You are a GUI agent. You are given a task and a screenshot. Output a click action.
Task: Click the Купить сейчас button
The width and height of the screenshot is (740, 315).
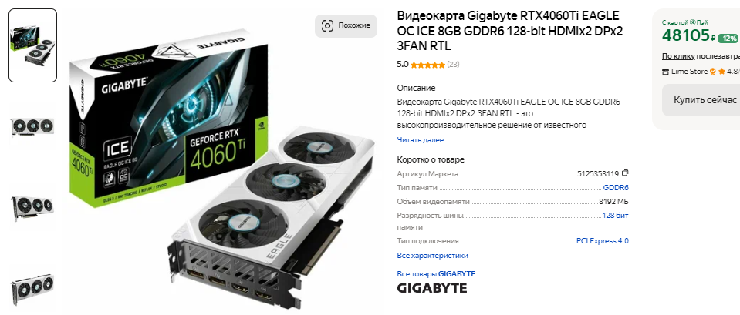click(702, 100)
